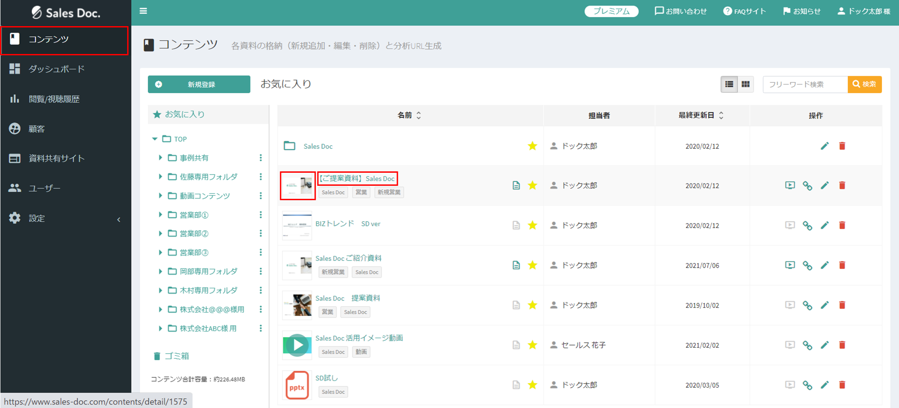Copy link icon for Sales Doc 活用イメージ動画

807,345
